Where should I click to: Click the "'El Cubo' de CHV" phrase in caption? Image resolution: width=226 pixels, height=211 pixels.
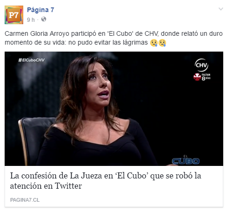133,33
